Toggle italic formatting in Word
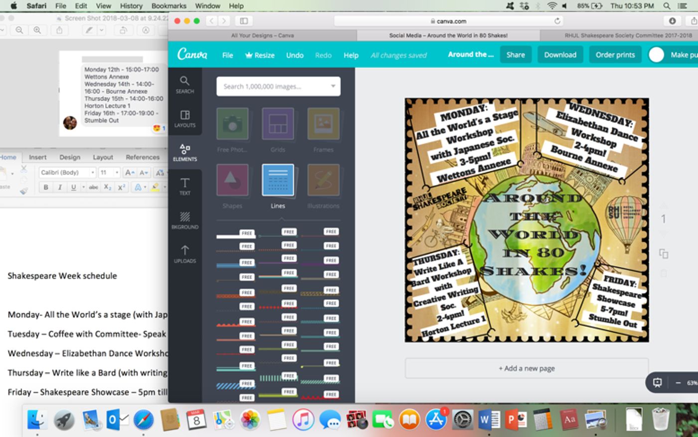Screen dimensions: 698x437 point(60,187)
